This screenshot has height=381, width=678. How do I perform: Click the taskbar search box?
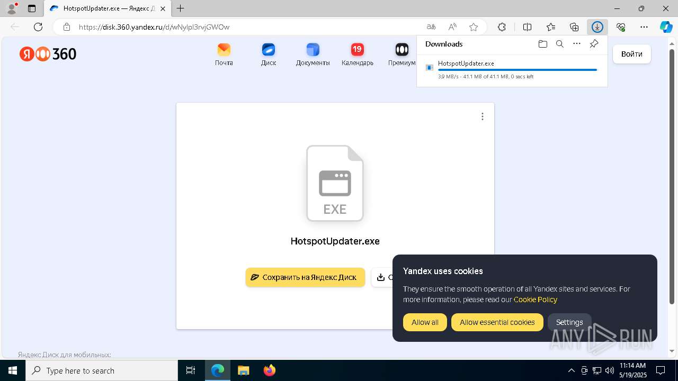coord(102,370)
